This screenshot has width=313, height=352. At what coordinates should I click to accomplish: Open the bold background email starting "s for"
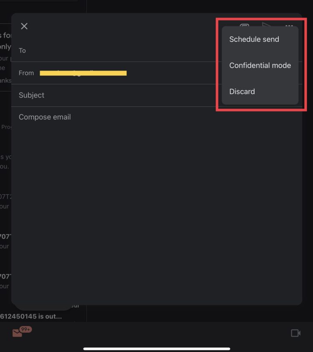click(x=5, y=35)
